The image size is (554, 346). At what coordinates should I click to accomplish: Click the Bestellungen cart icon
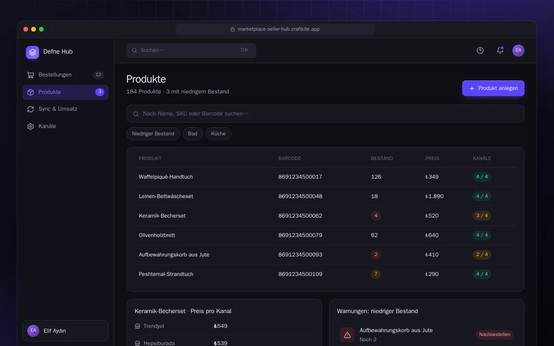tap(30, 75)
